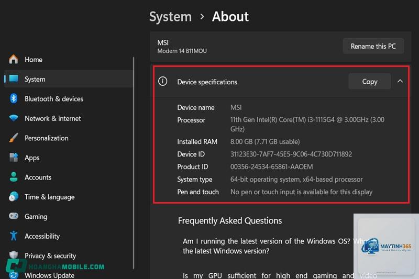Click the Time & language globe icon
Viewport: 419px width, 279px height.
[14, 196]
